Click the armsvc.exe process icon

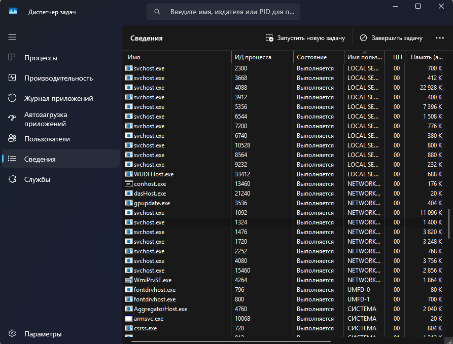click(128, 319)
